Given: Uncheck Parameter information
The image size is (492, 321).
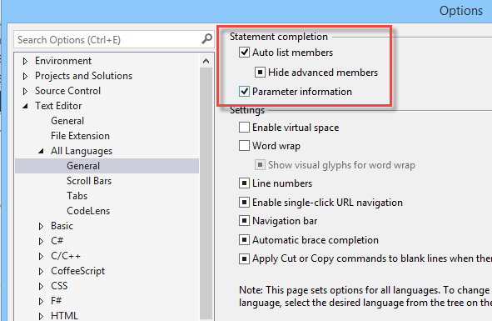Looking at the screenshot, I should click(244, 92).
